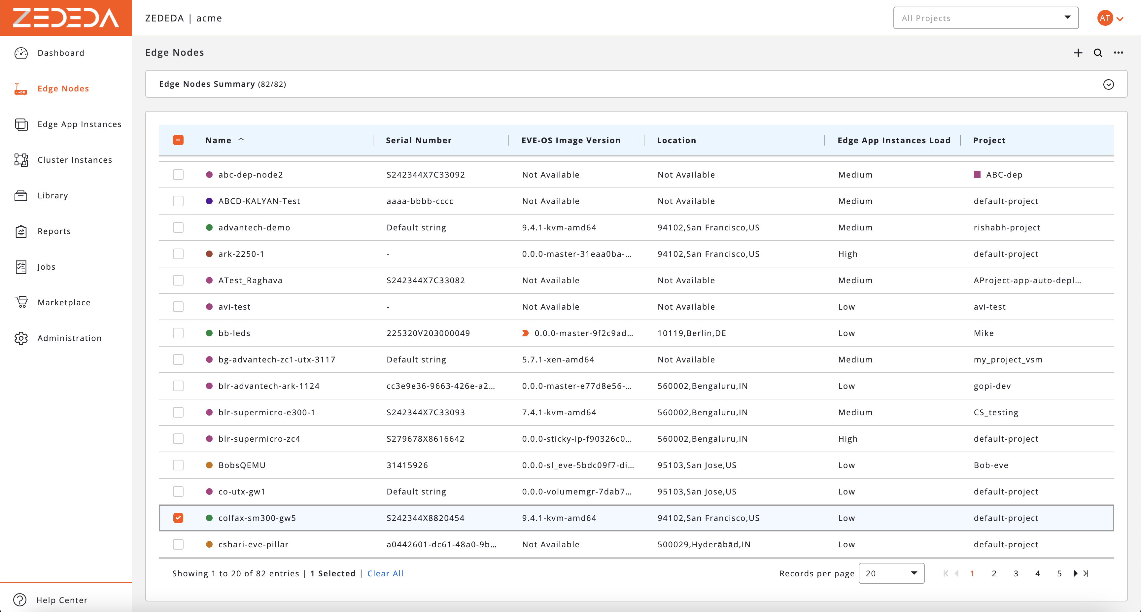The width and height of the screenshot is (1141, 612).
Task: Click the Clear All link
Action: [385, 573]
